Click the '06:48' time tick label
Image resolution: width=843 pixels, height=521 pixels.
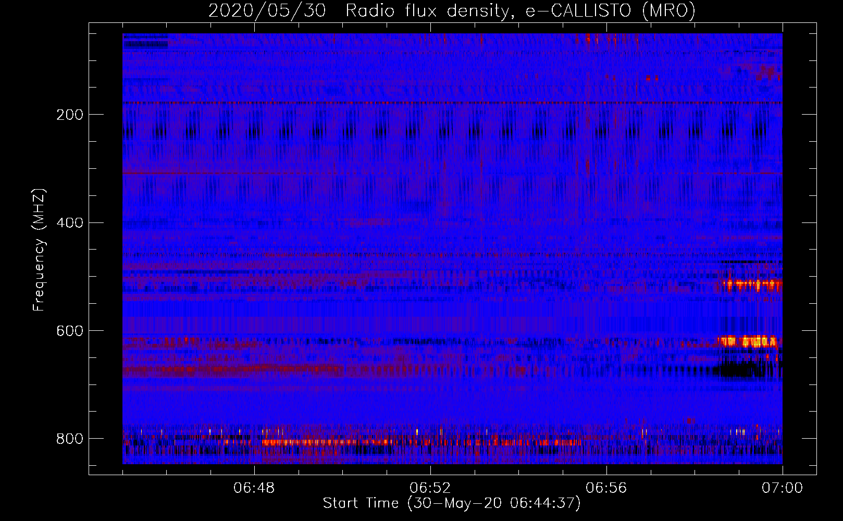[254, 488]
